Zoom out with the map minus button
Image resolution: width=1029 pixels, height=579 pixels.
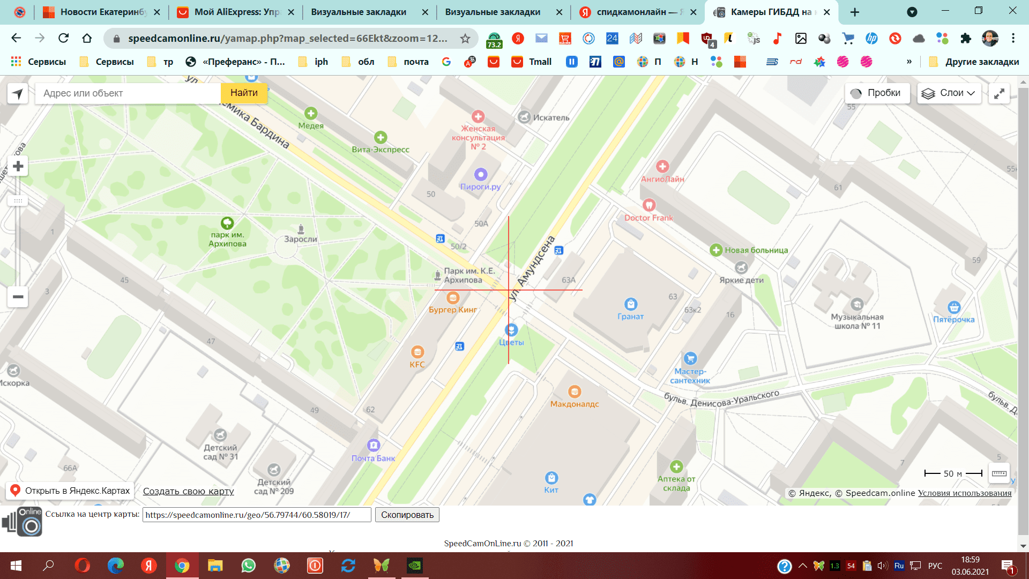tap(18, 296)
